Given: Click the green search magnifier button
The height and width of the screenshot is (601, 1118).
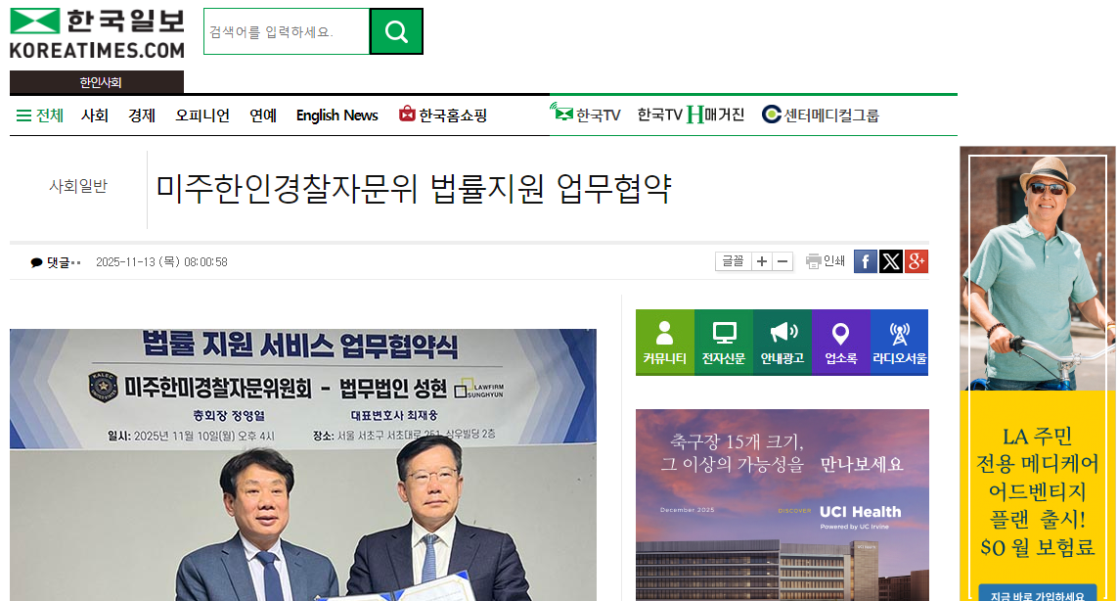Looking at the screenshot, I should pos(396,31).
